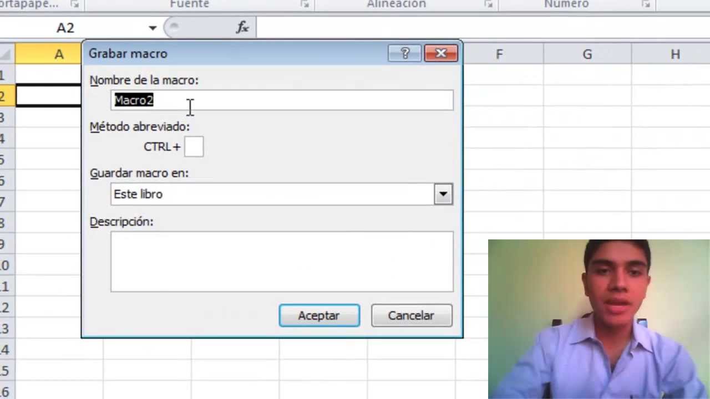Open the Alineación group dialog launcher

coord(488,4)
